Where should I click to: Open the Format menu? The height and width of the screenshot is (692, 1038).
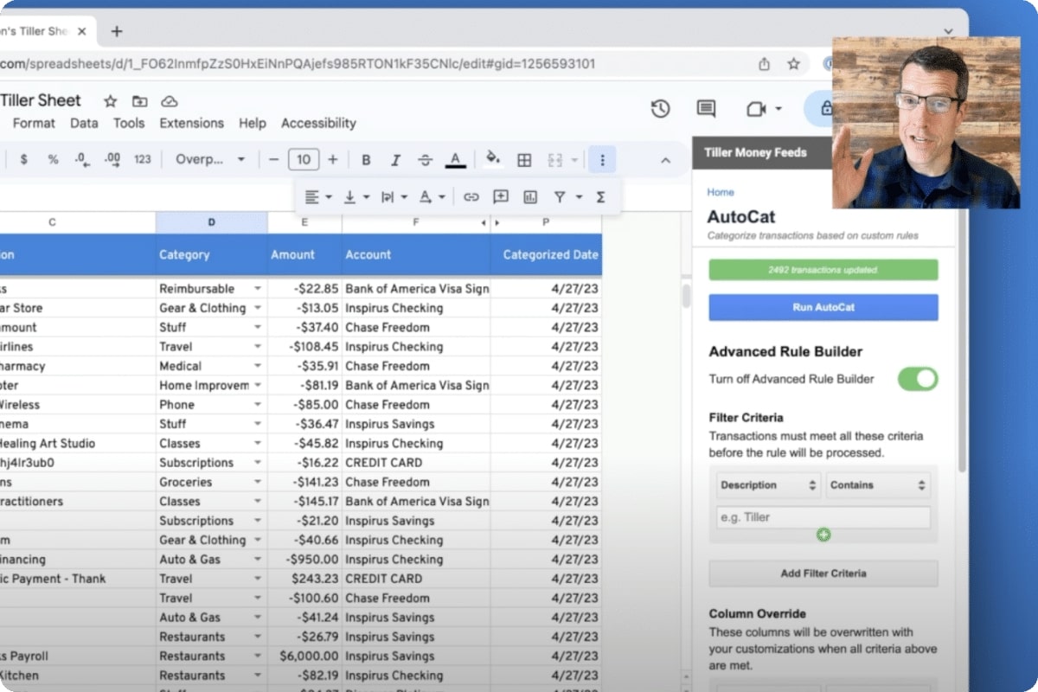(x=34, y=123)
